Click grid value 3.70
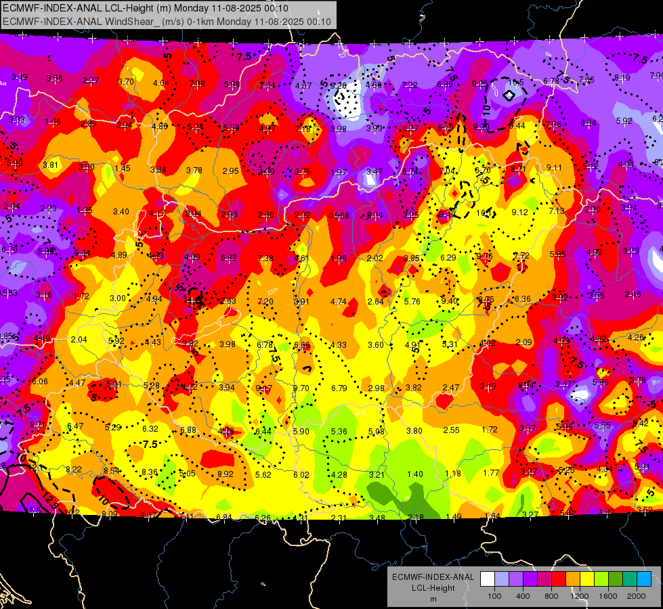This screenshot has height=609, width=663. click(126, 82)
